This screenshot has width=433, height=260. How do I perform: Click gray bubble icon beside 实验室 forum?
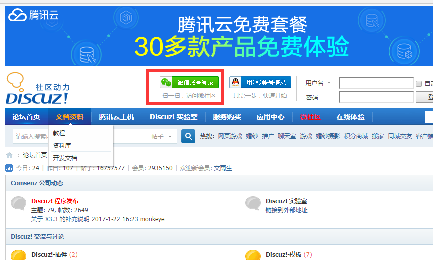coord(253,203)
